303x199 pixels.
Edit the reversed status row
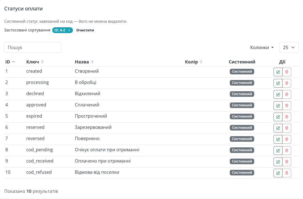point(278,139)
